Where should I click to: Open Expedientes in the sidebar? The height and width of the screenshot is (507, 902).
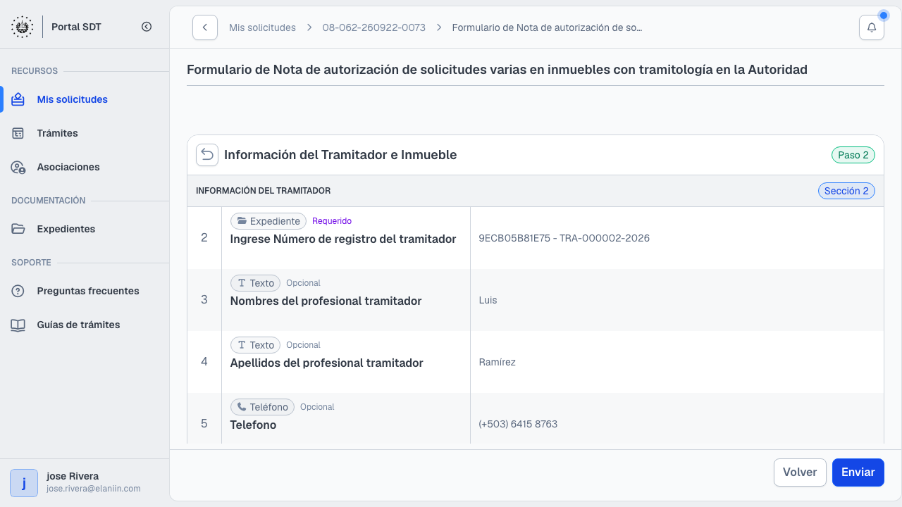pyautogui.click(x=85, y=229)
